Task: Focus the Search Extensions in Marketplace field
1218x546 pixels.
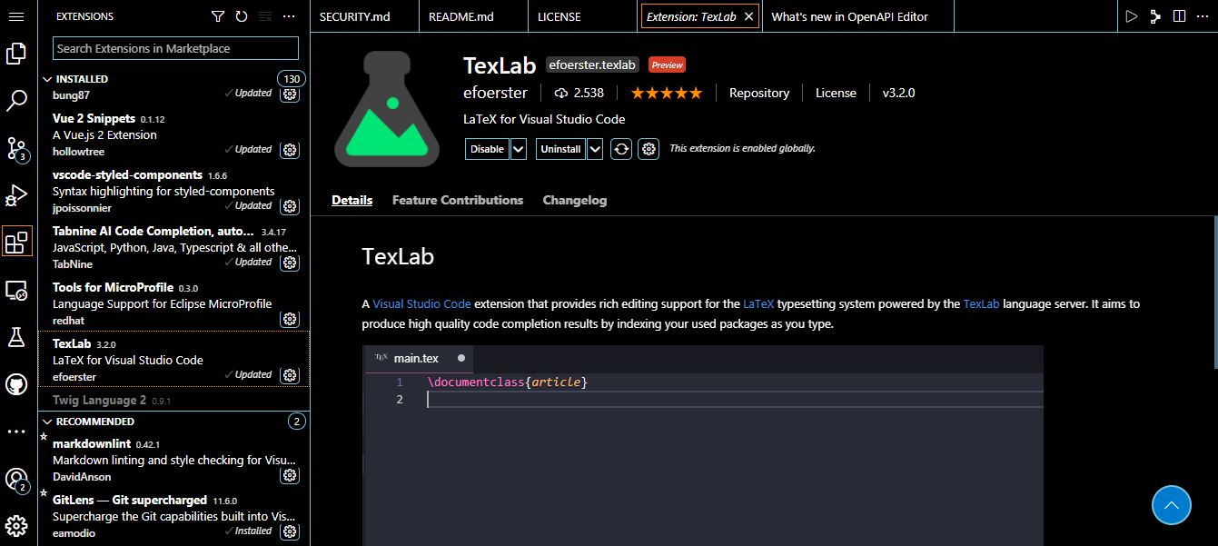Action: [175, 48]
